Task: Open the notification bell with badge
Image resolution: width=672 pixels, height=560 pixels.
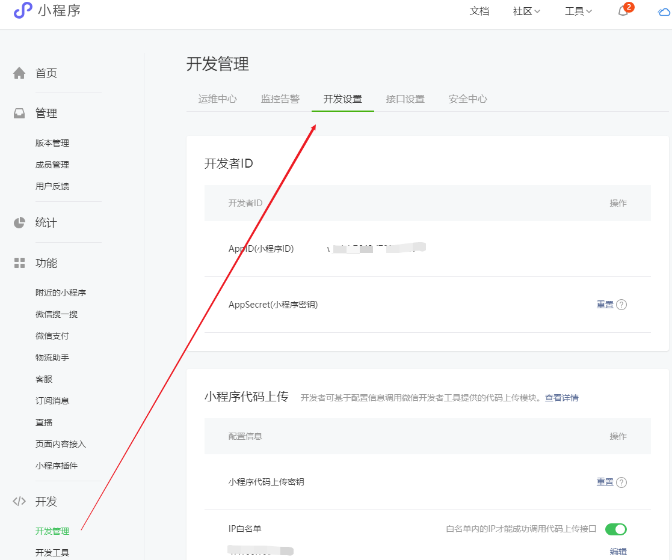Action: 625,10
